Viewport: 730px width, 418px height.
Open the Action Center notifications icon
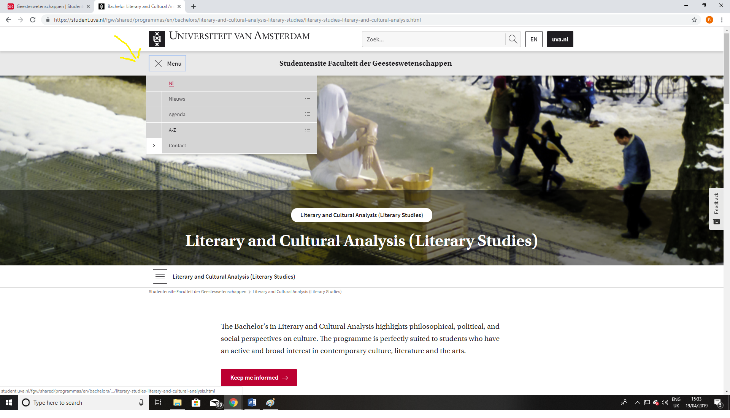pos(718,402)
